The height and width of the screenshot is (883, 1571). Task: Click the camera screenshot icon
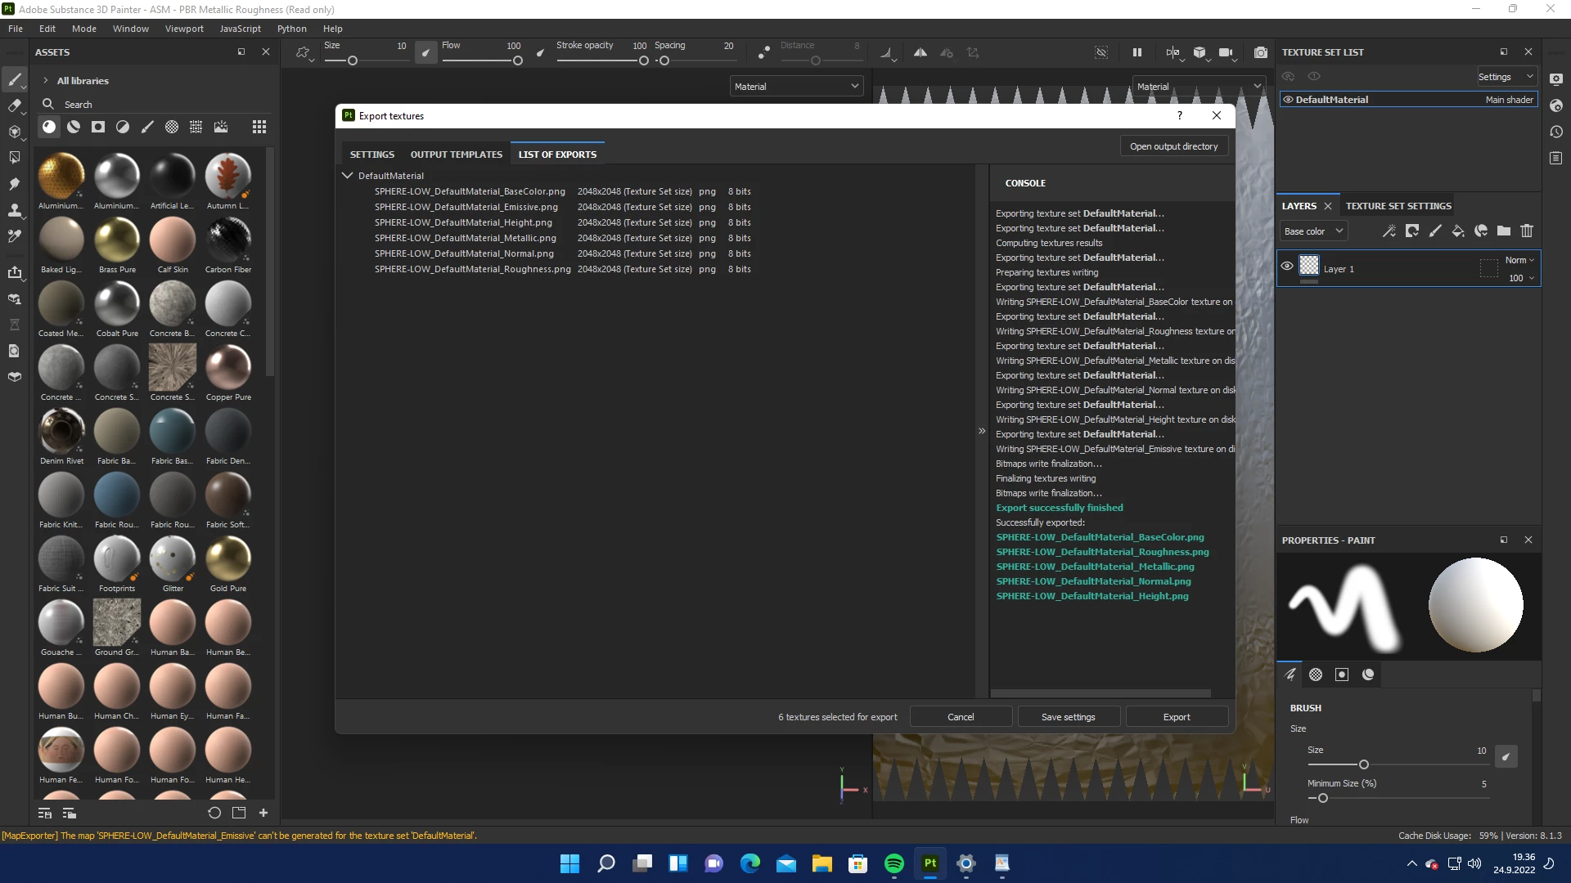[1261, 52]
